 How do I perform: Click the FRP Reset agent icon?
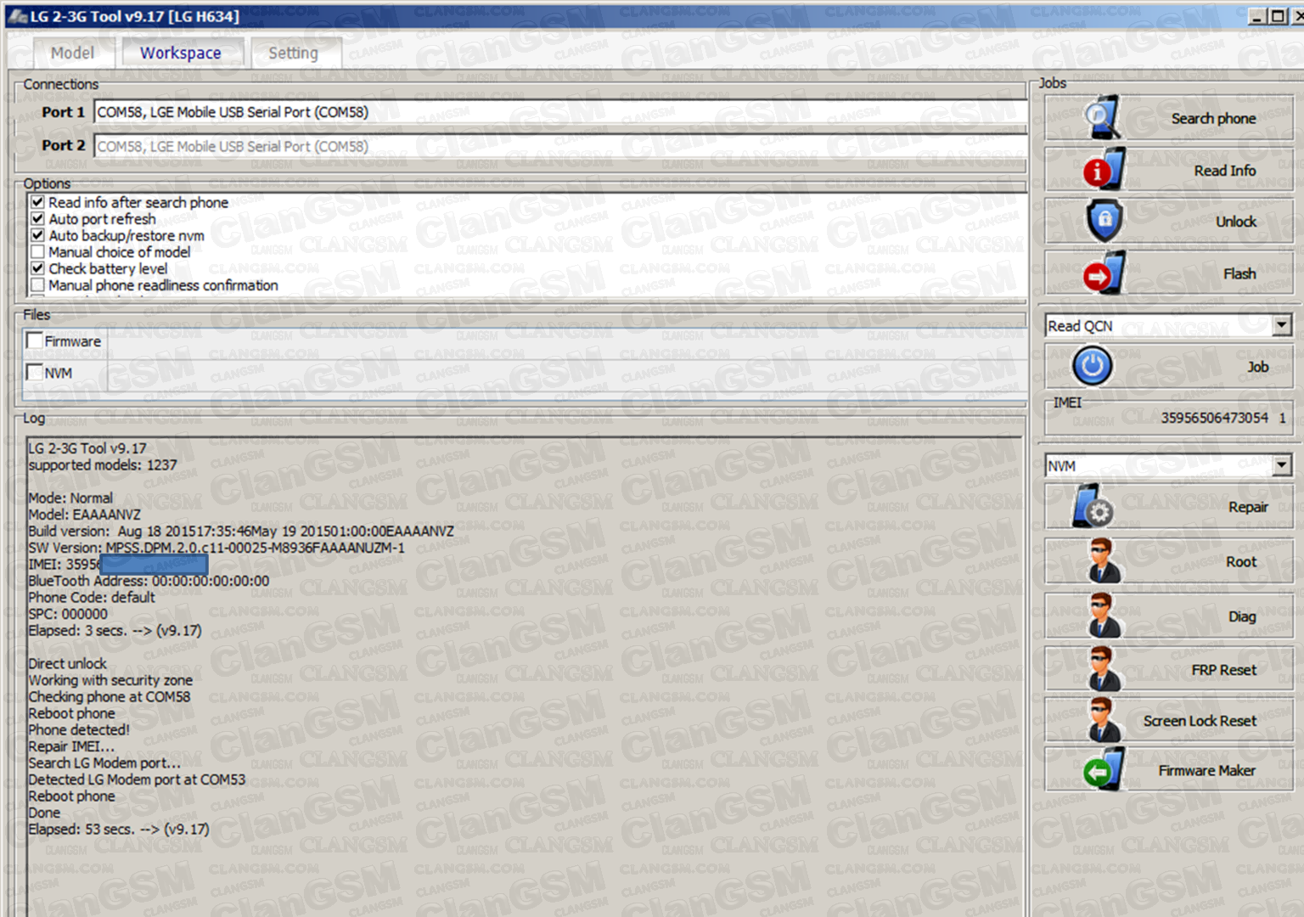click(1104, 669)
